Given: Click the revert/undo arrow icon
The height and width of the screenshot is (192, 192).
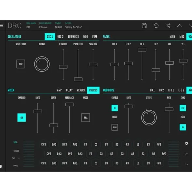Looking at the screenshot, I should click(x=156, y=25).
